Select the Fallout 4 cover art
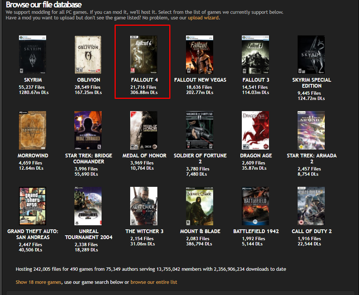 (x=144, y=55)
